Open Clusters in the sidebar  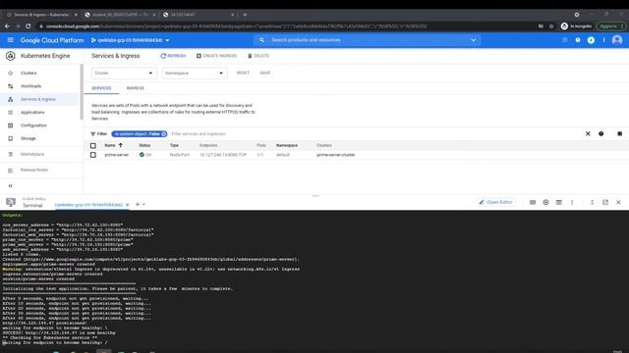pos(29,74)
